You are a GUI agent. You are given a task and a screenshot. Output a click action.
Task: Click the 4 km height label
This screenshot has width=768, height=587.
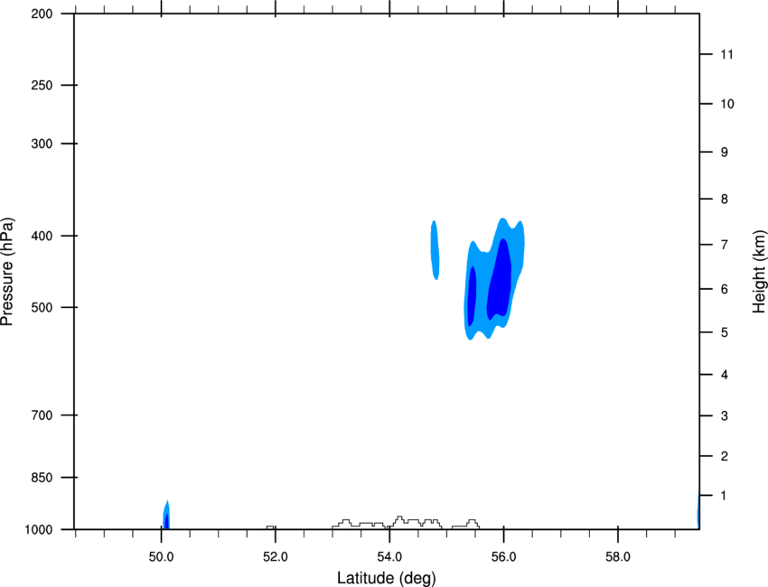click(724, 375)
